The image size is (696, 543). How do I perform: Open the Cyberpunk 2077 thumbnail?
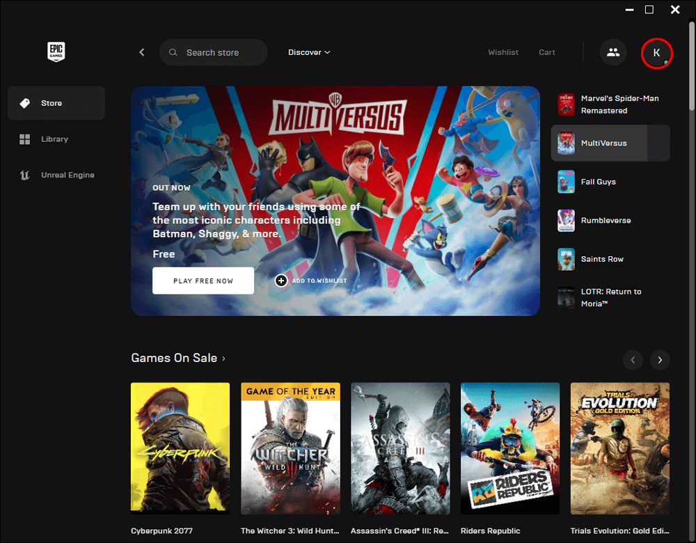coord(180,448)
